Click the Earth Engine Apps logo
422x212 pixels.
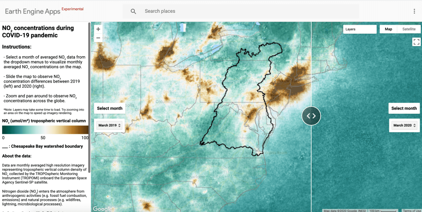(x=32, y=11)
